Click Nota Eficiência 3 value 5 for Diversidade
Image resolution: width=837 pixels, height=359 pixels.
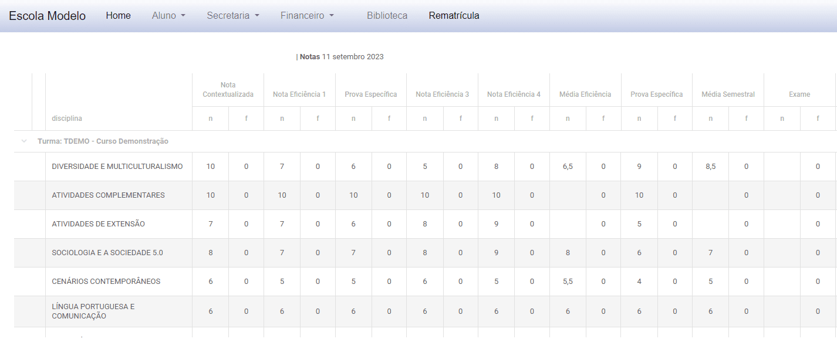[x=425, y=167]
